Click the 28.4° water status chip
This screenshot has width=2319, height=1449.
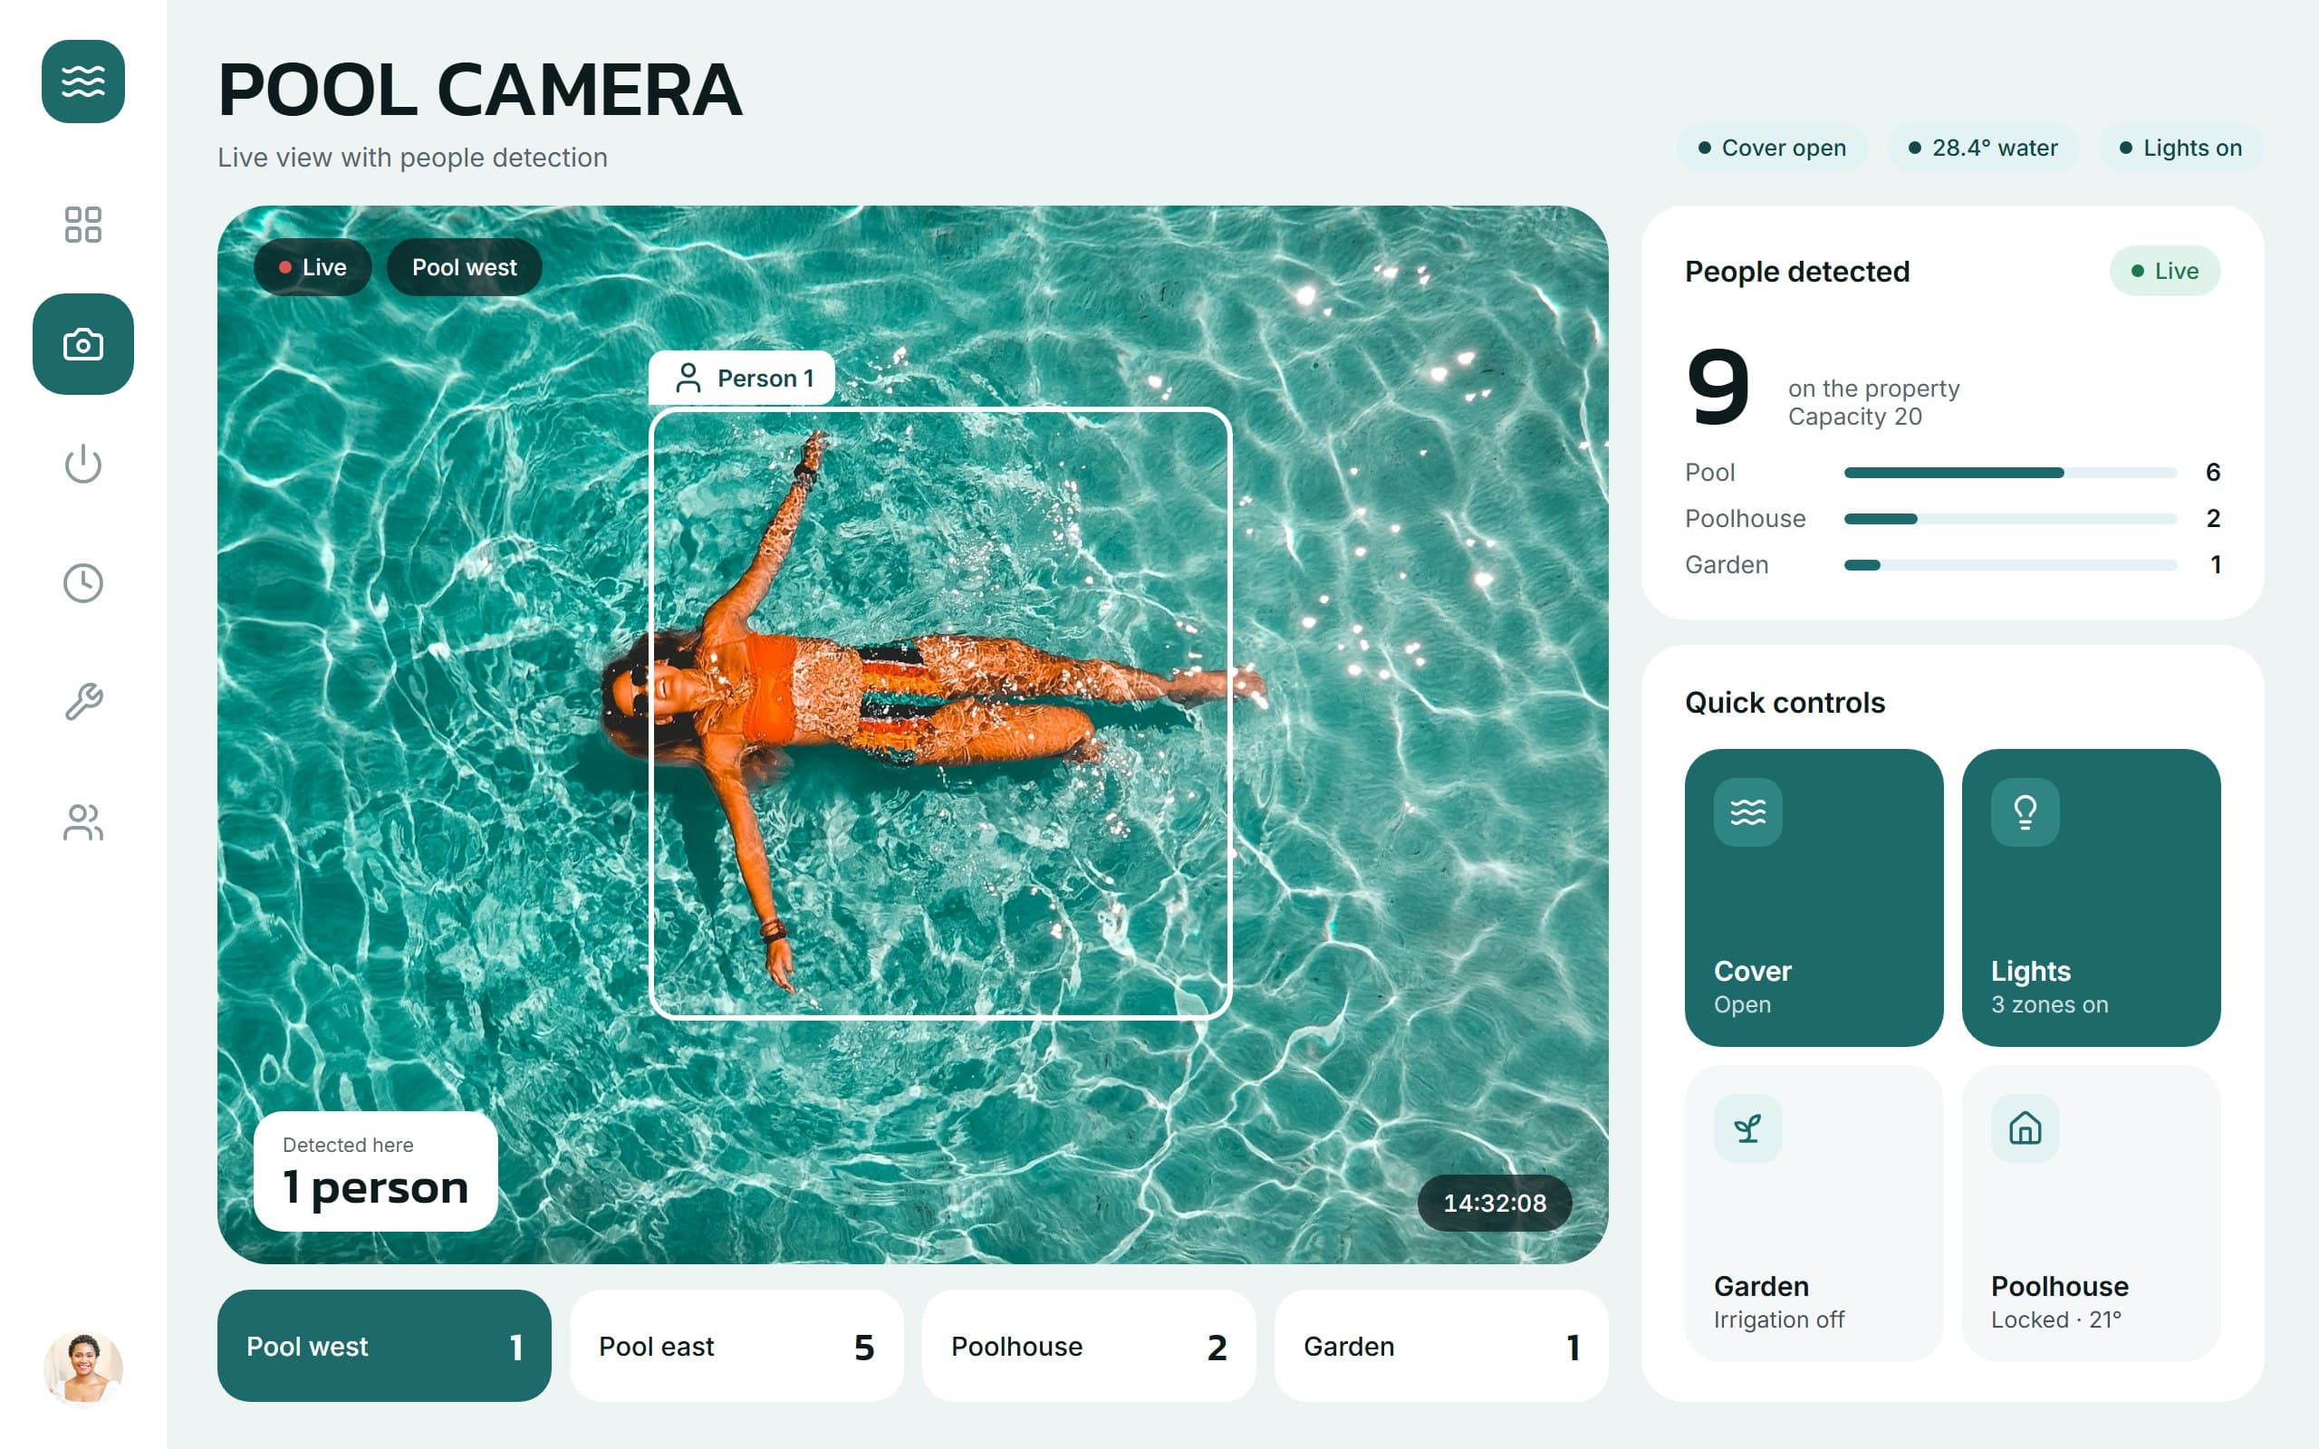coord(1983,148)
